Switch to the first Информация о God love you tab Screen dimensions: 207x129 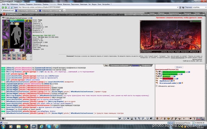27,11
